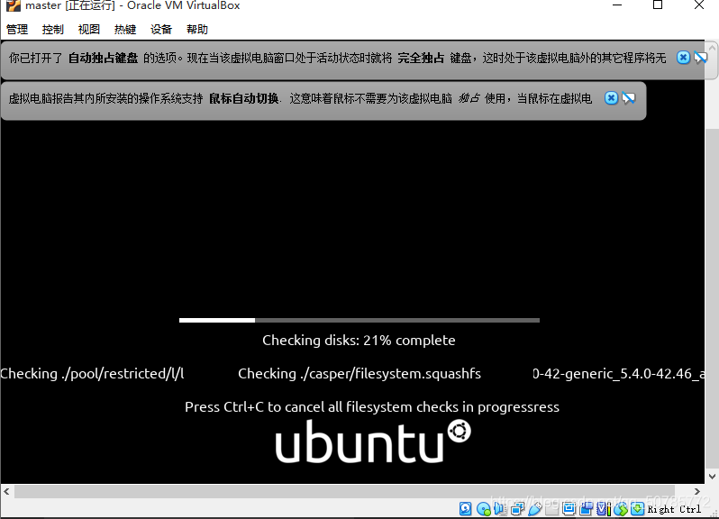Click the 'Checking ./casper/filesystem.squashfs' text
719x519 pixels.
point(359,374)
